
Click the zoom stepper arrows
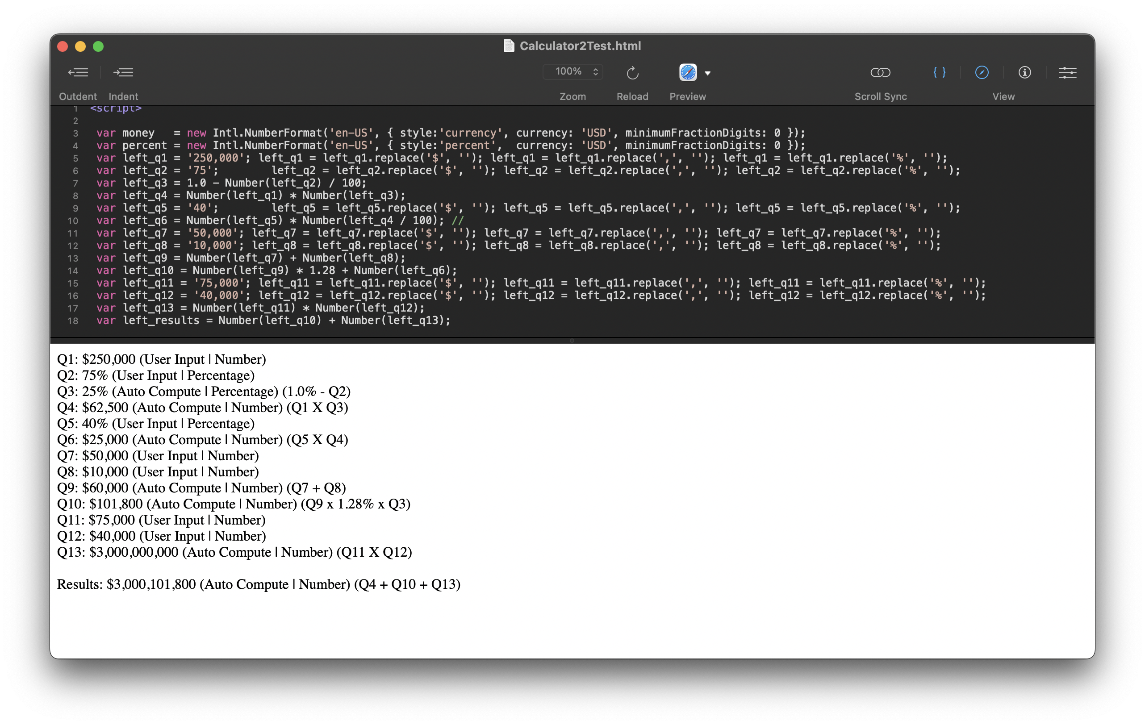tap(595, 71)
